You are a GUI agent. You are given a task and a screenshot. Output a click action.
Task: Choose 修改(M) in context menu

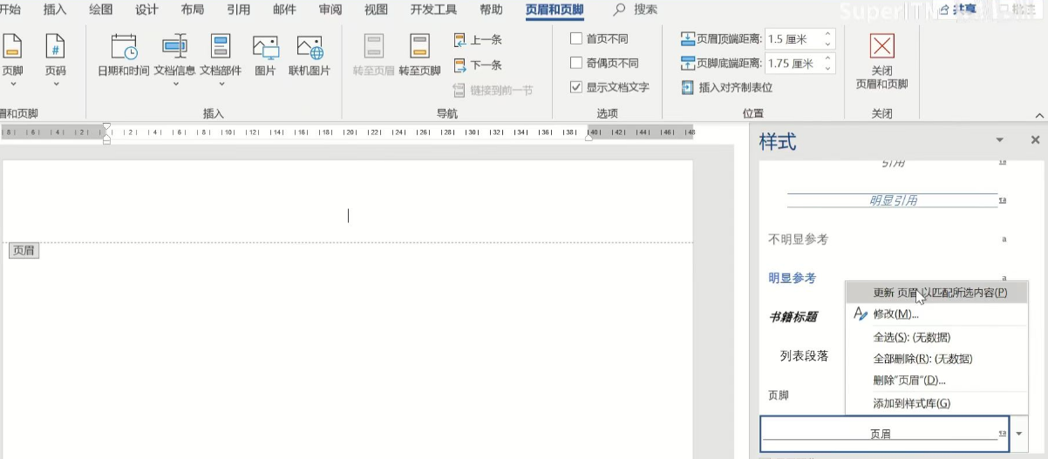pyautogui.click(x=936, y=314)
